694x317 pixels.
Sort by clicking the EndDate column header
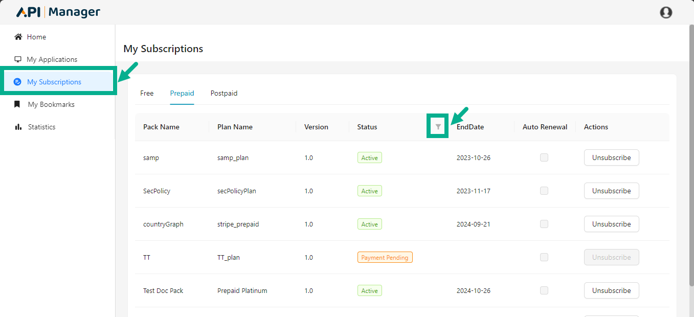click(x=469, y=126)
